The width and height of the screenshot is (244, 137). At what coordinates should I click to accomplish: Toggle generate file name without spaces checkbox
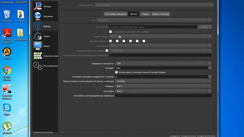click(x=111, y=32)
